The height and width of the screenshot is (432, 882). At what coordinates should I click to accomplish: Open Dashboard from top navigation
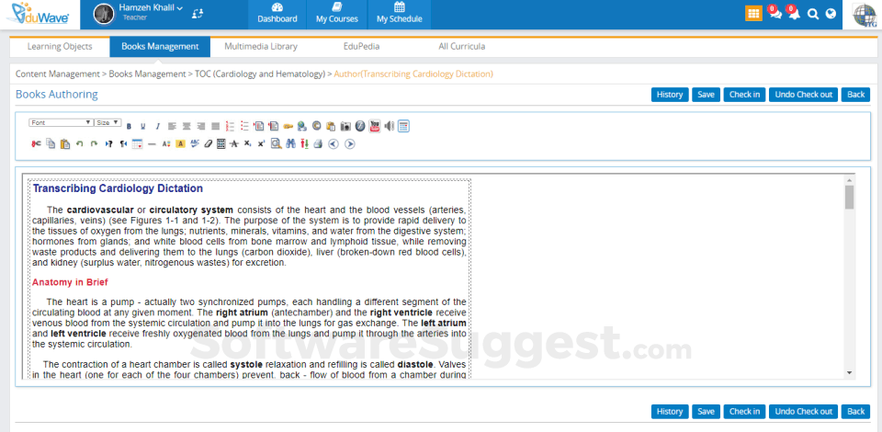277,14
